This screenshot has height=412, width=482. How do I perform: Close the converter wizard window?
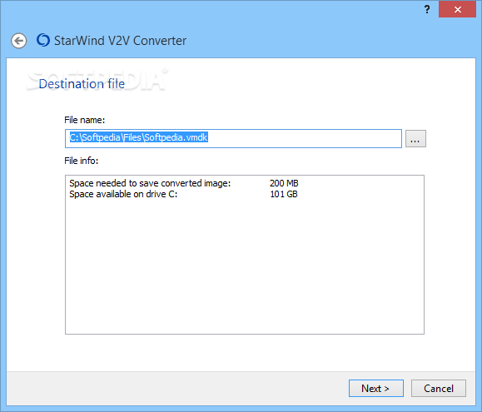(457, 9)
